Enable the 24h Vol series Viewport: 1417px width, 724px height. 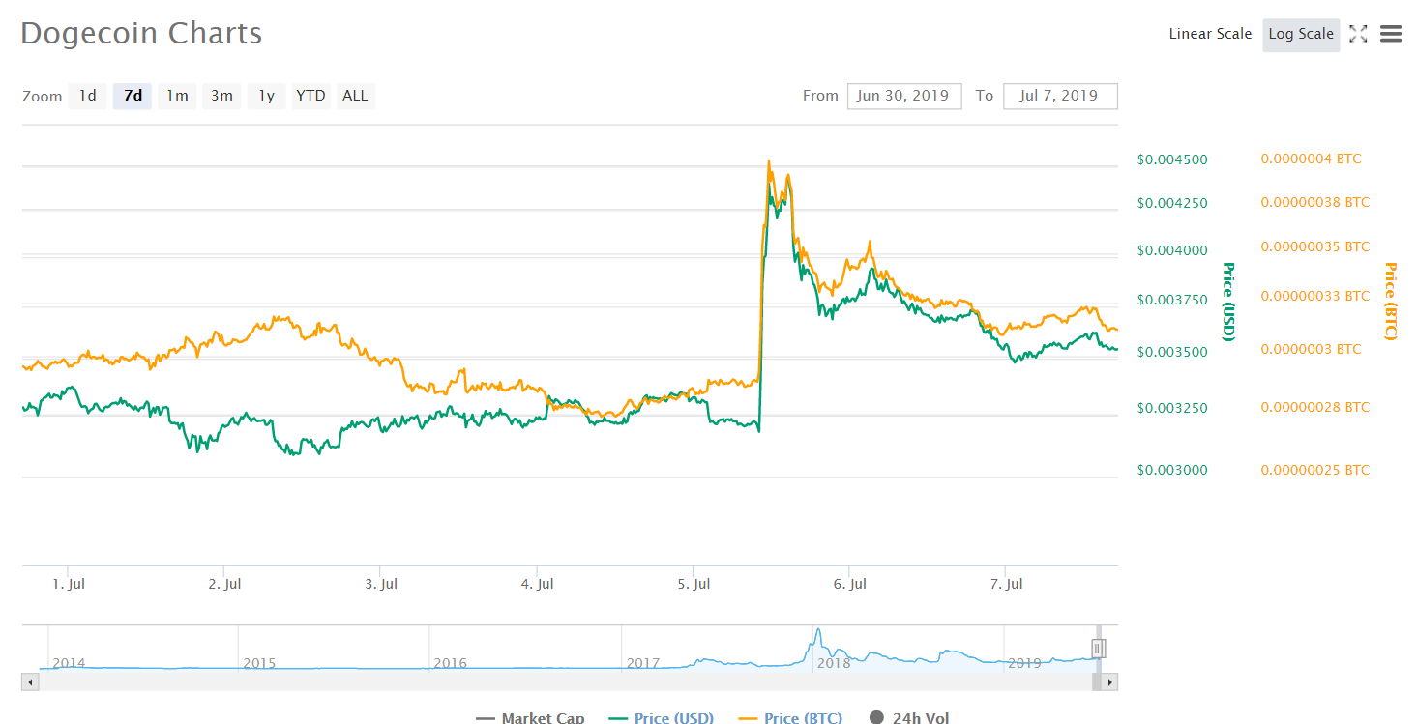tap(909, 717)
